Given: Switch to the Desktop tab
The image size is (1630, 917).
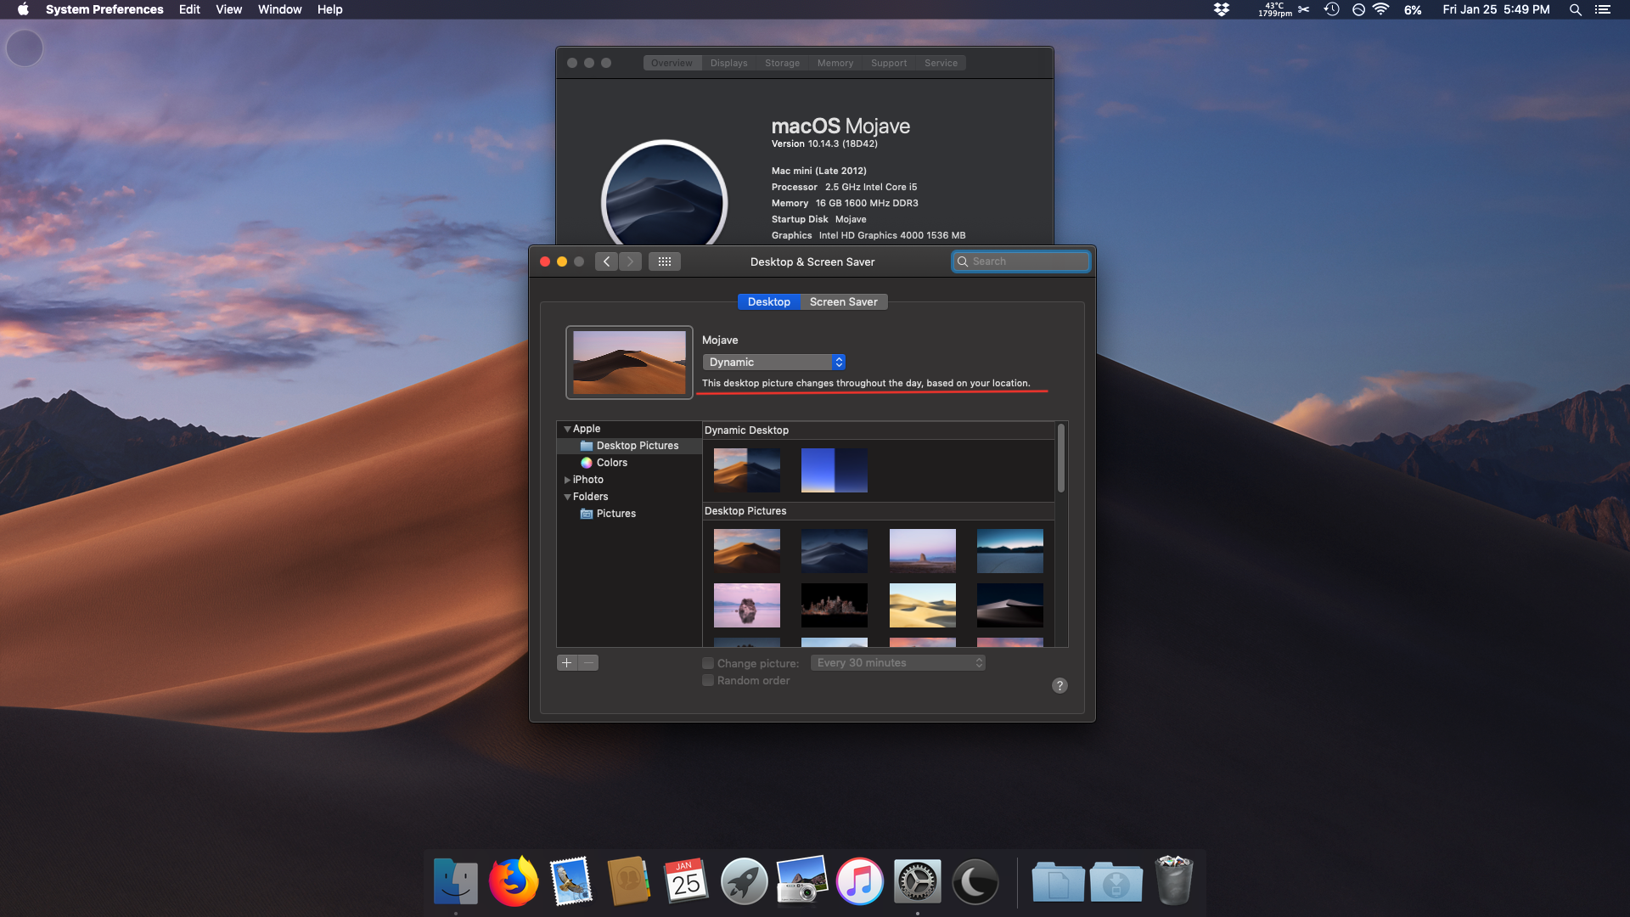Looking at the screenshot, I should point(769,301).
